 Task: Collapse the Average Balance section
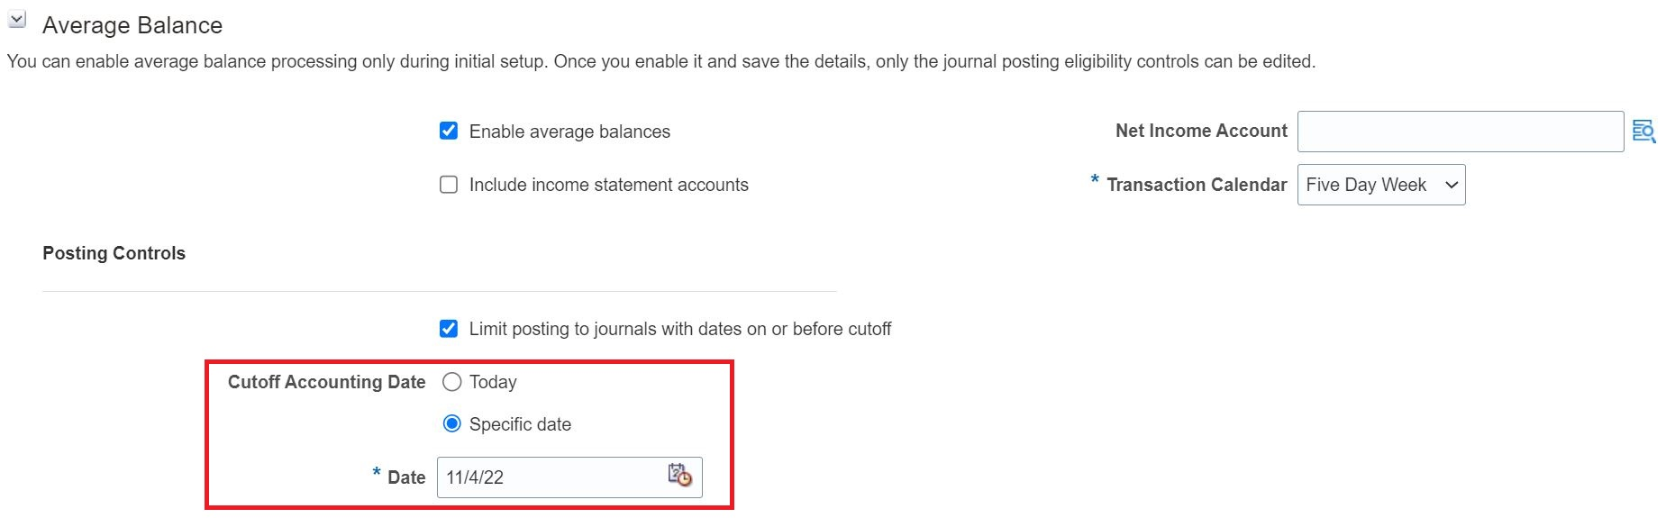17,20
